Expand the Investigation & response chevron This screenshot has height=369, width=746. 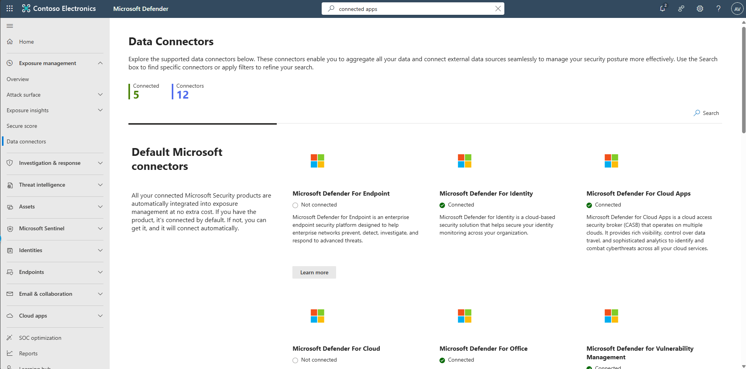pyautogui.click(x=100, y=163)
